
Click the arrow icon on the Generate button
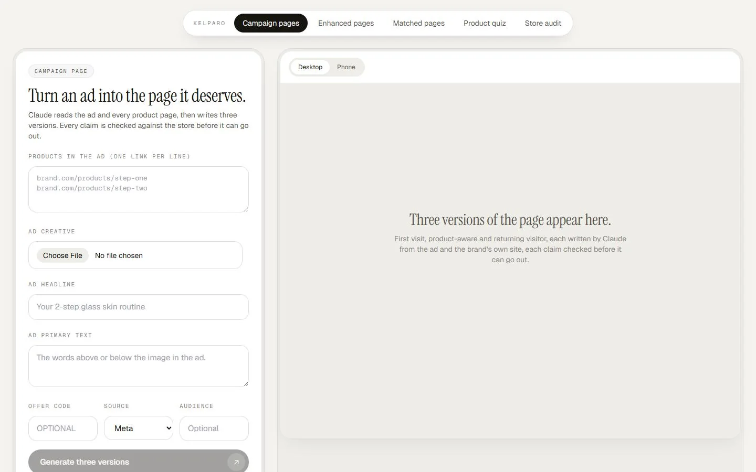[236, 462]
